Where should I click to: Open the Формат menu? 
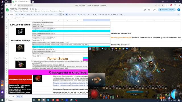coord(32,11)
